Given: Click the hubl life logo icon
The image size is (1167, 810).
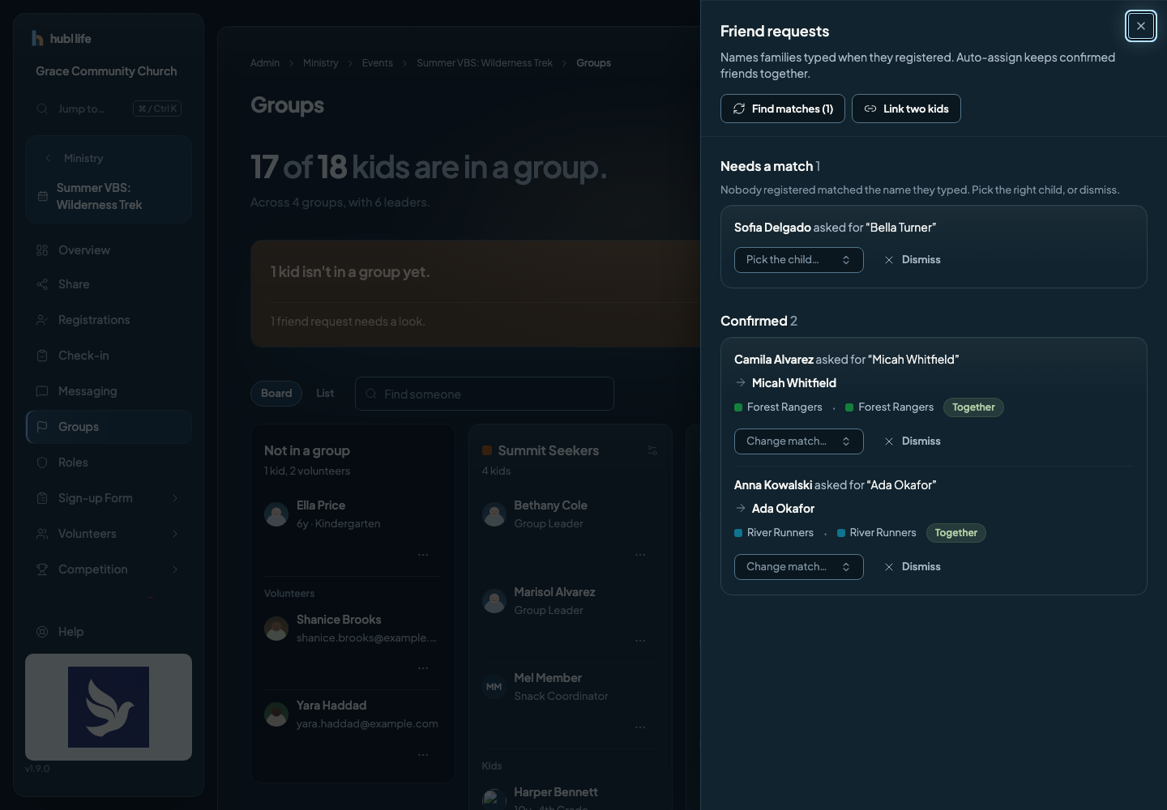Looking at the screenshot, I should [37, 38].
